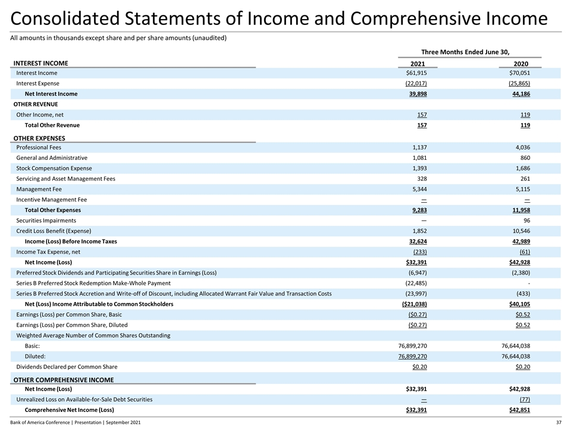Click the INTEREST INCOME section header
This screenshot has width=571, height=428.
(40, 63)
